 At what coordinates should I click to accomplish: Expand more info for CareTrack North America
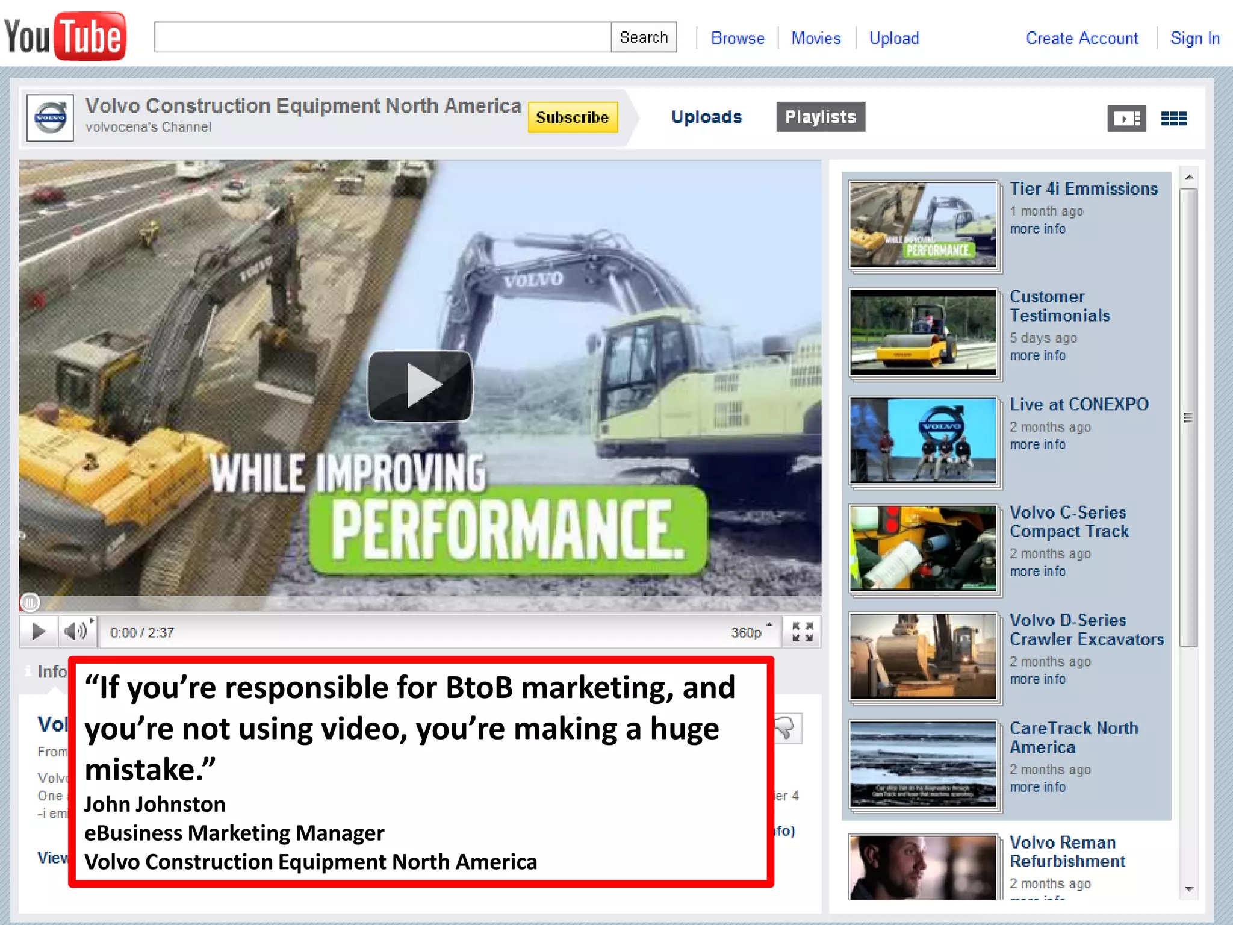1037,787
